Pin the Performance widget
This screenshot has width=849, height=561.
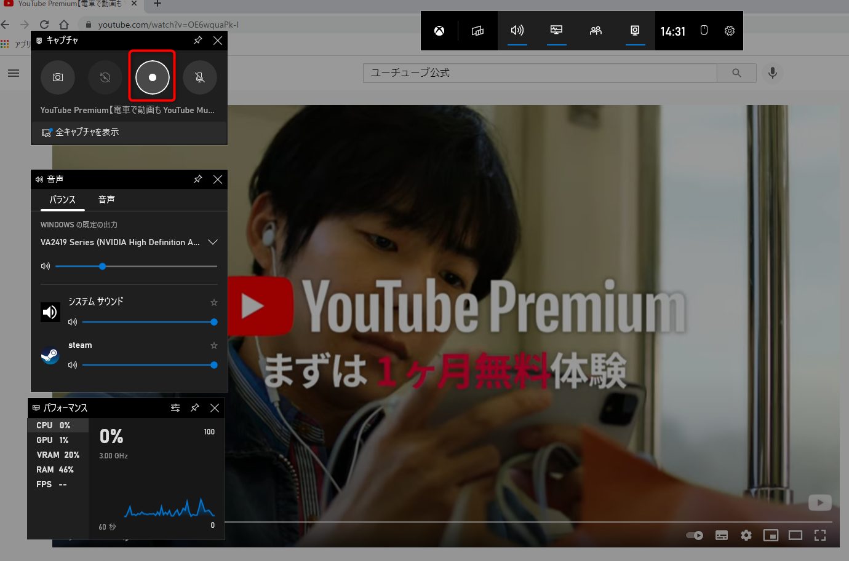pyautogui.click(x=195, y=408)
